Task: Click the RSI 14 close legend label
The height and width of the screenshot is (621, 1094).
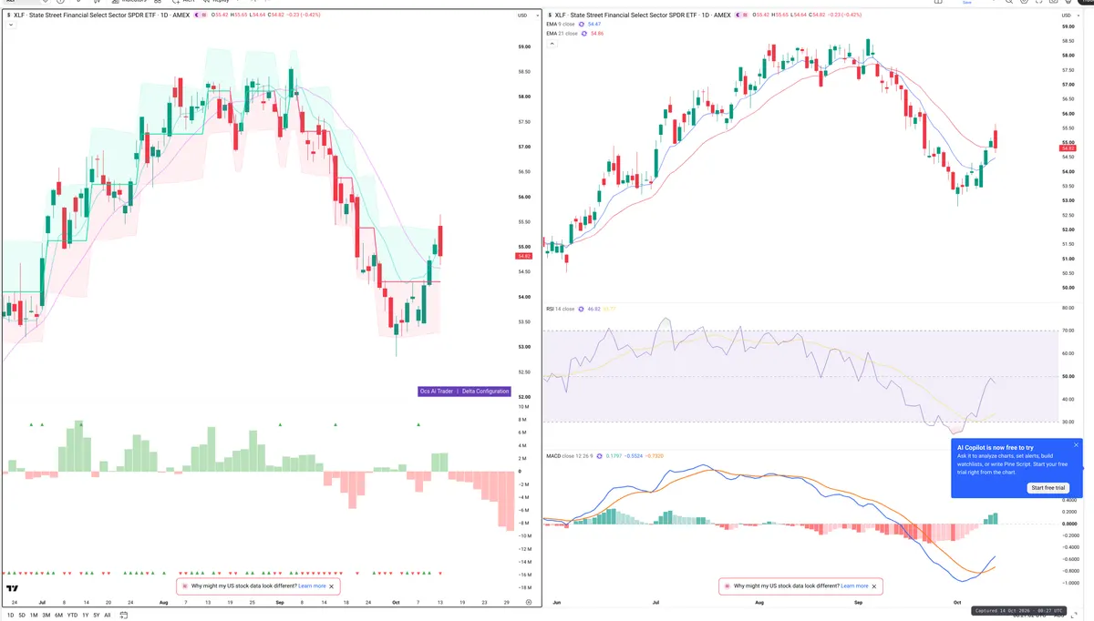Action: tap(560, 309)
